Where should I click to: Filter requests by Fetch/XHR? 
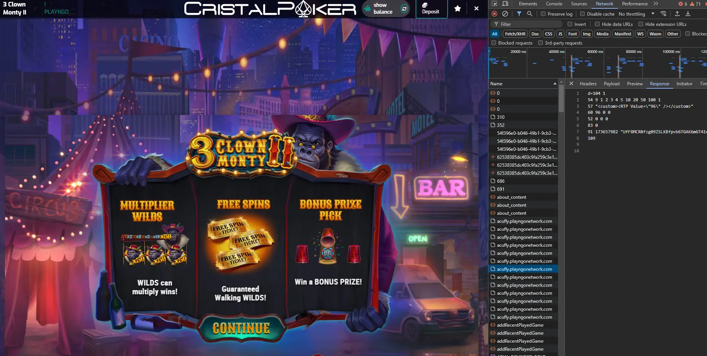click(x=515, y=34)
